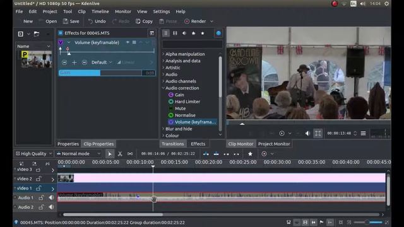Click the effects search input field

pyautogui.click(x=192, y=44)
